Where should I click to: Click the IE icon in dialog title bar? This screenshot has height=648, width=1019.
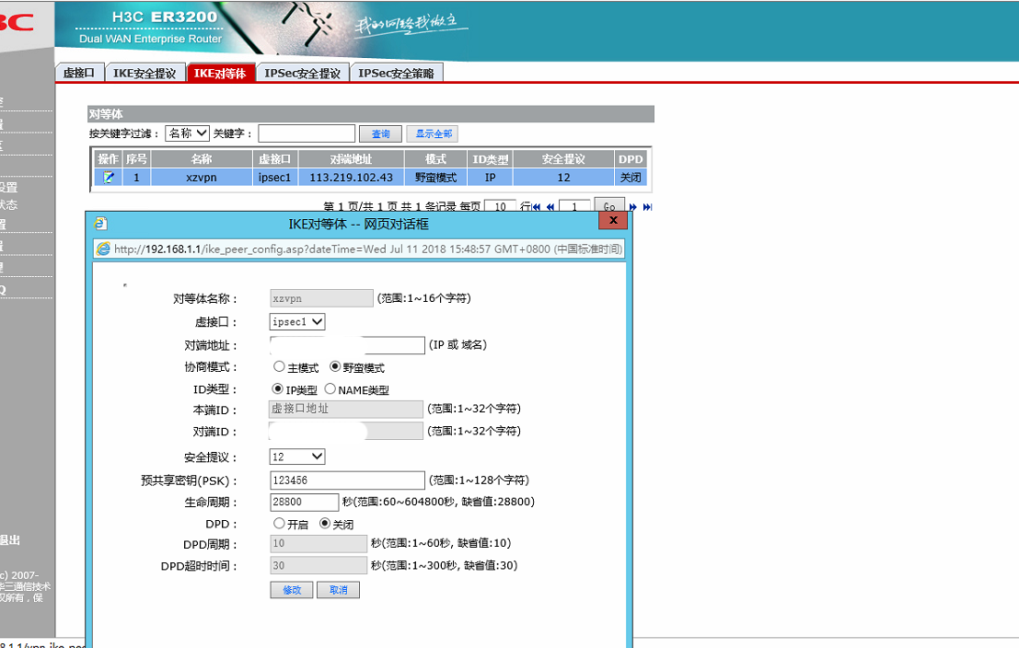click(100, 224)
